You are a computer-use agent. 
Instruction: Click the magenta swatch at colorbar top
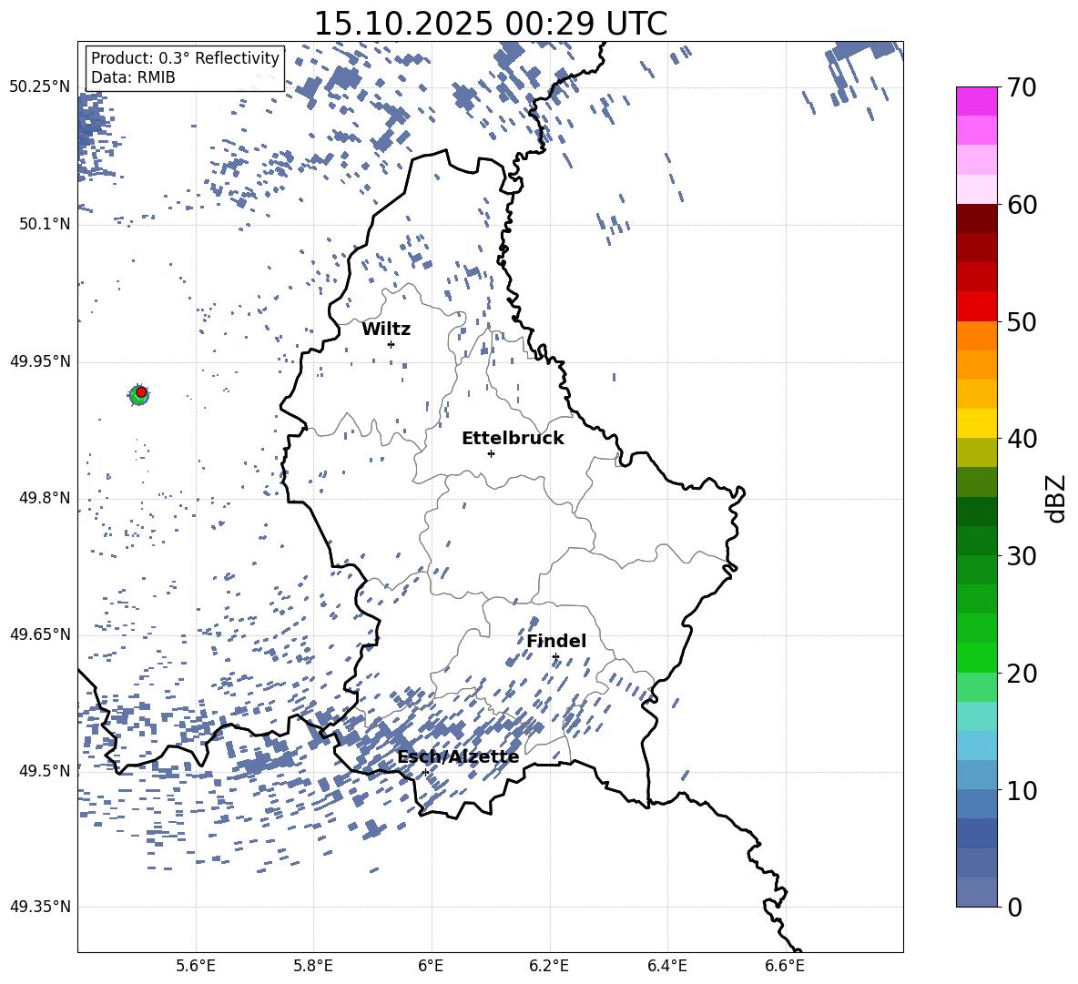coord(976,101)
